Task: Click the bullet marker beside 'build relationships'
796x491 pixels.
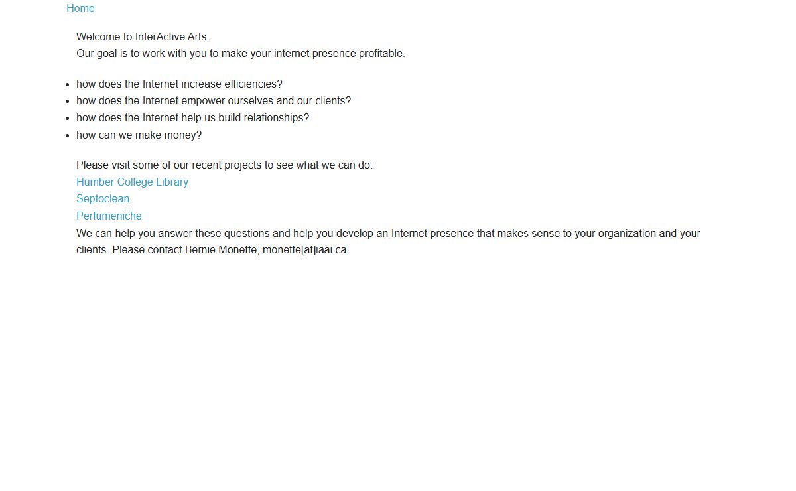Action: tap(68, 119)
